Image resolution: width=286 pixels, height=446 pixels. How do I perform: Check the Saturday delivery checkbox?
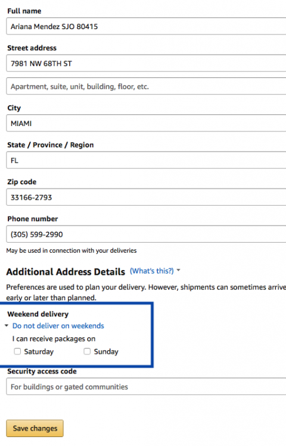coord(17,351)
